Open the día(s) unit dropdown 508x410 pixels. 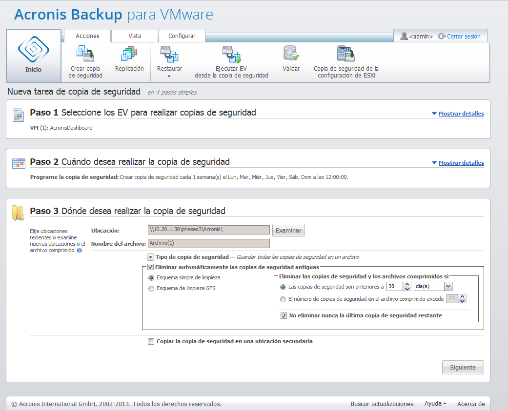(448, 287)
